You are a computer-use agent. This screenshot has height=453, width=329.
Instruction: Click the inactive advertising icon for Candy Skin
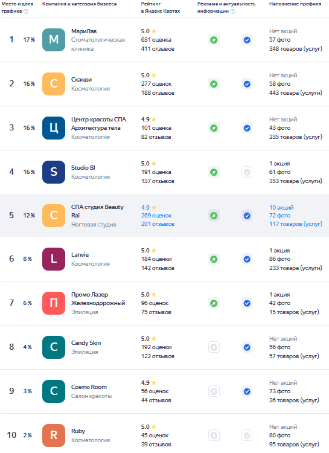point(214,347)
